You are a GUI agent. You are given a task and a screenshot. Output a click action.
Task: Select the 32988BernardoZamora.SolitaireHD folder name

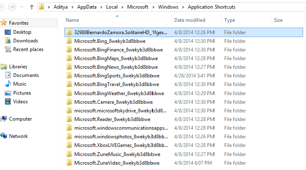pos(121,33)
